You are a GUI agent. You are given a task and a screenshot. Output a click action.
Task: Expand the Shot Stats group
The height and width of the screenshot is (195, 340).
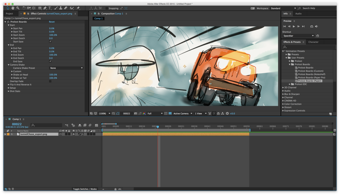click(9, 91)
